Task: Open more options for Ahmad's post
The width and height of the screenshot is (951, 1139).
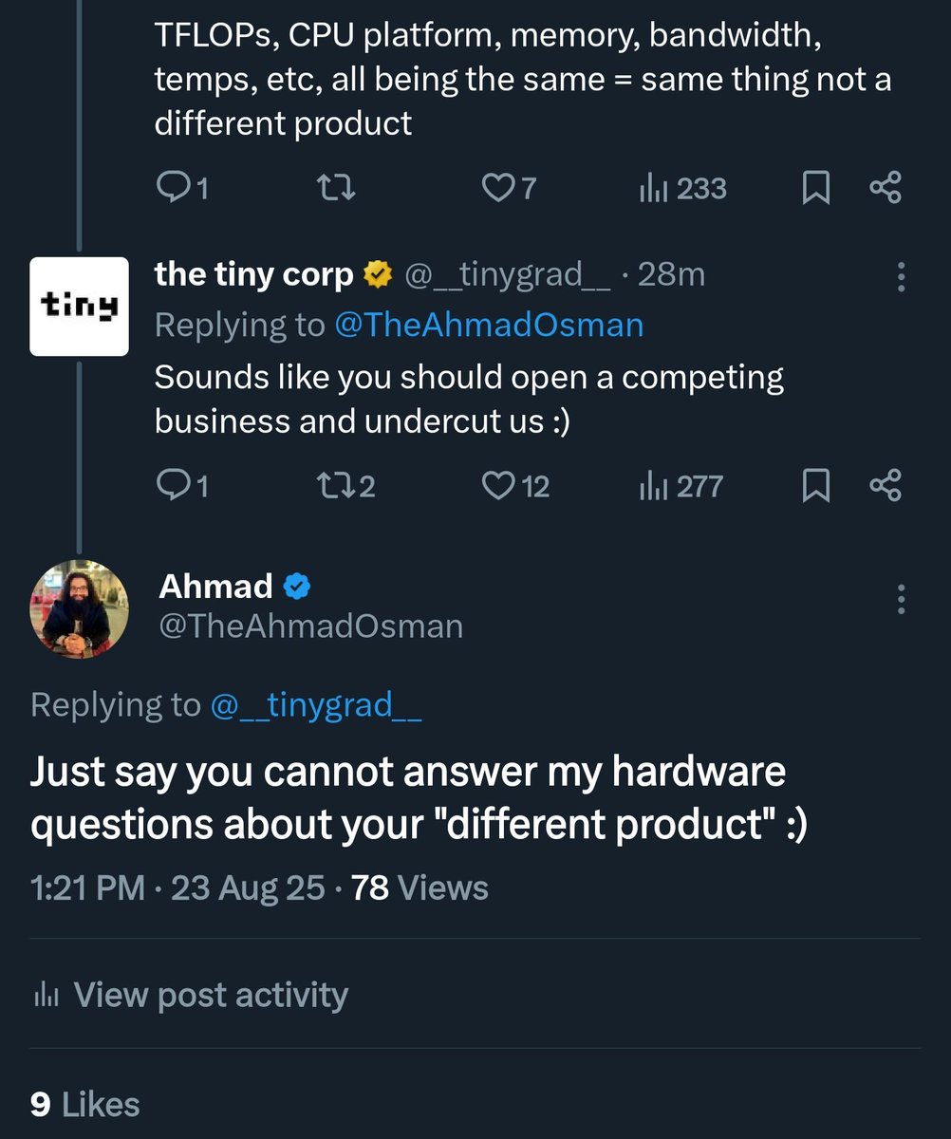Action: [901, 599]
